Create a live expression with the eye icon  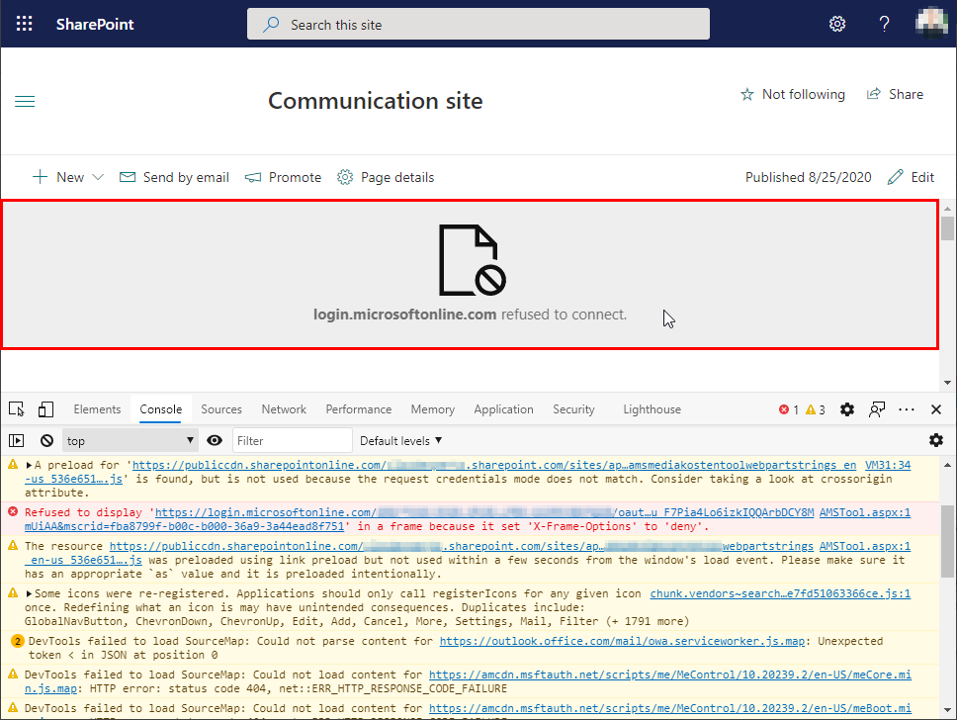pos(215,439)
